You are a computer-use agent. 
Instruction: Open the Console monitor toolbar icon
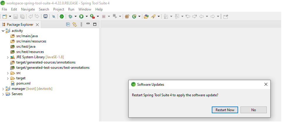(x=46, y=16)
